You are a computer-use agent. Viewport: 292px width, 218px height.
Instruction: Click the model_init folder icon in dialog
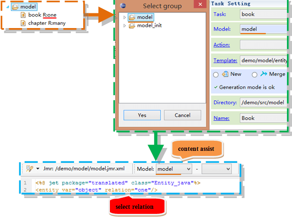tap(132, 26)
